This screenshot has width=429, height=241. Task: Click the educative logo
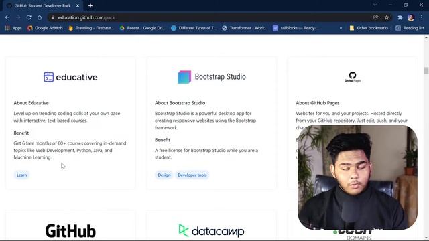coord(70,77)
